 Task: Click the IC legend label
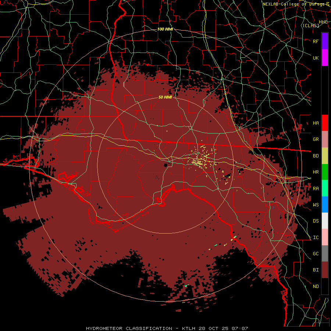[316, 238]
